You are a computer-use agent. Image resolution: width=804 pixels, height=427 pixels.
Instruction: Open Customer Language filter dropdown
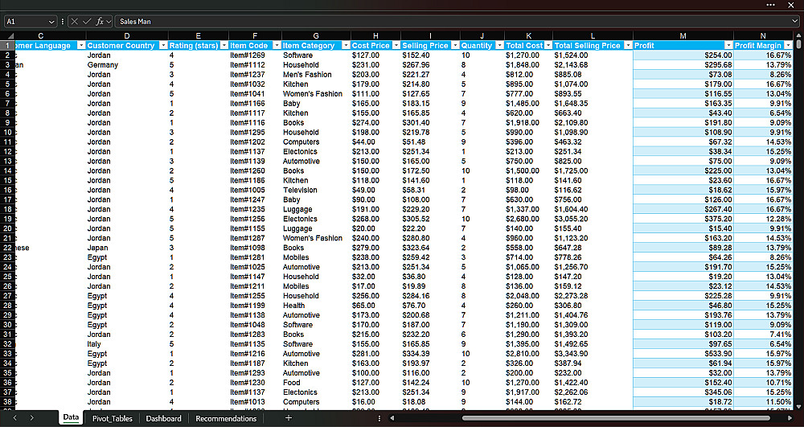tap(80, 46)
